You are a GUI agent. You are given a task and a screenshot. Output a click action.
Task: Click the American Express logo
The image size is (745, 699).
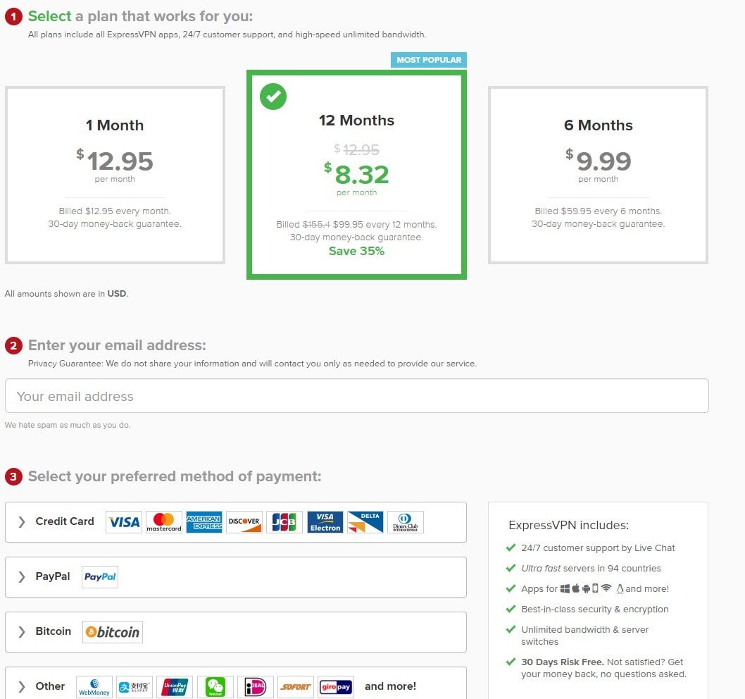(x=204, y=522)
